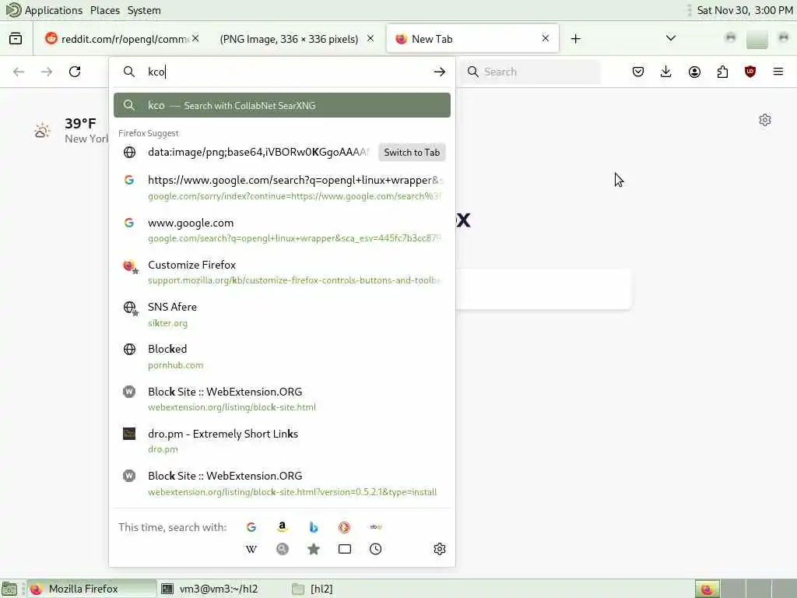Open a new tab with plus

point(575,39)
